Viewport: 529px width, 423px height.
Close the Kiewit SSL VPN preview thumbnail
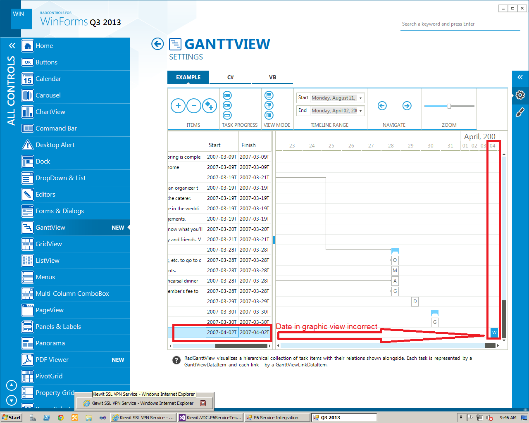pos(203,403)
